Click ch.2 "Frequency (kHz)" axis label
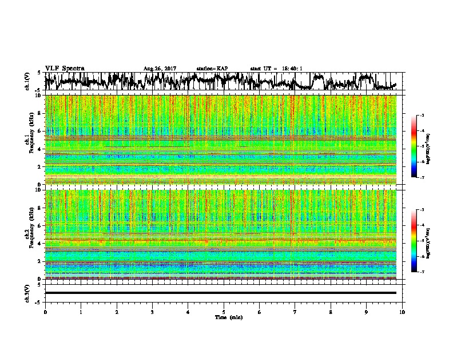The image size is (453, 350). click(31, 228)
